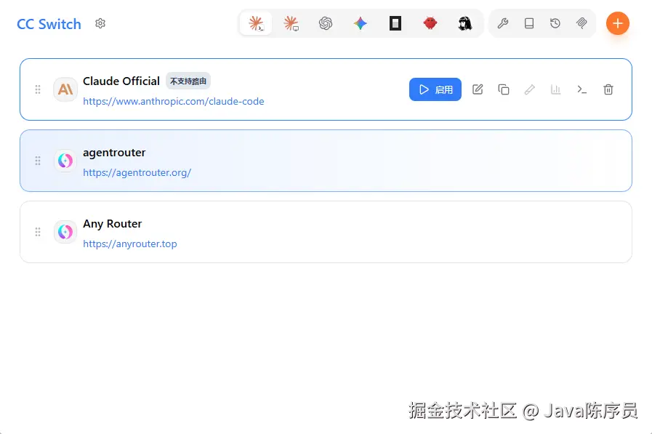The image size is (652, 434).
Task: Open terminal icon for Claude Official
Action: tap(582, 89)
